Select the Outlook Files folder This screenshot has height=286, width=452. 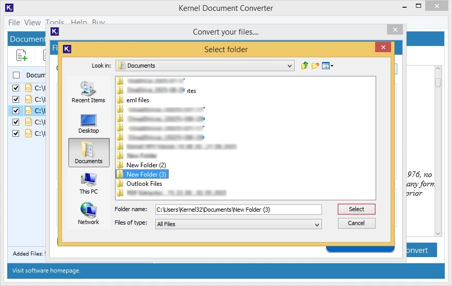(x=144, y=184)
